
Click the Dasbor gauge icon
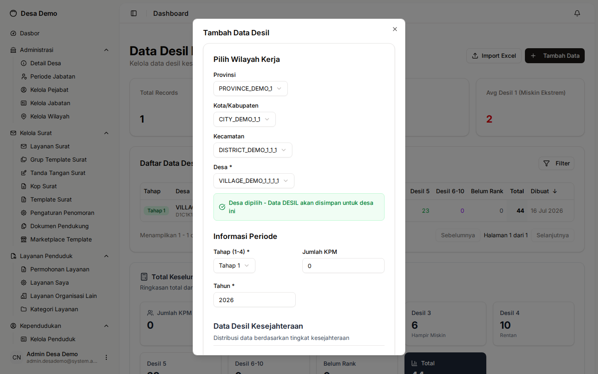point(13,33)
